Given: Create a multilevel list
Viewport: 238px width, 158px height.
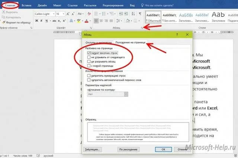Looking at the screenshot, I should coord(112,14).
